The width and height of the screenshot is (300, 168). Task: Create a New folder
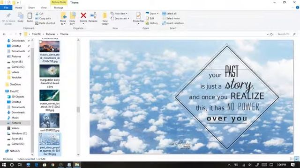(x=105, y=18)
